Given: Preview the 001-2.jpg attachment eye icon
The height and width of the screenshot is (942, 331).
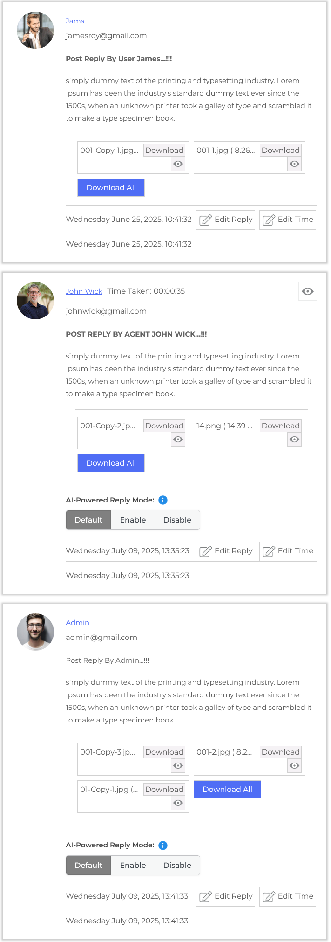Looking at the screenshot, I should [x=294, y=766].
